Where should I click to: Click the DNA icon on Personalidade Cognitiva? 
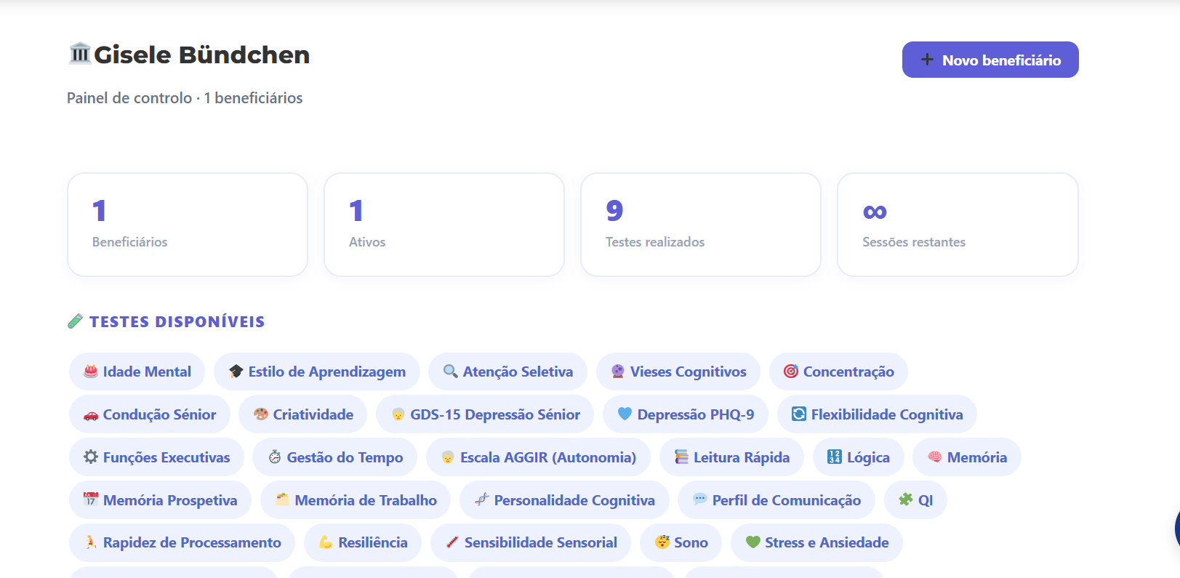click(x=481, y=499)
